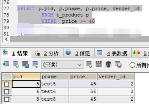Screen dimensions: 149x104
Task: Select the pid cell with value 8
Action: pos(26,99)
